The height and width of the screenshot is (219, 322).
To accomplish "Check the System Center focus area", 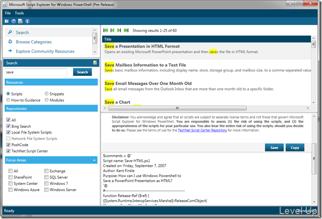I will pyautogui.click(x=10, y=183).
